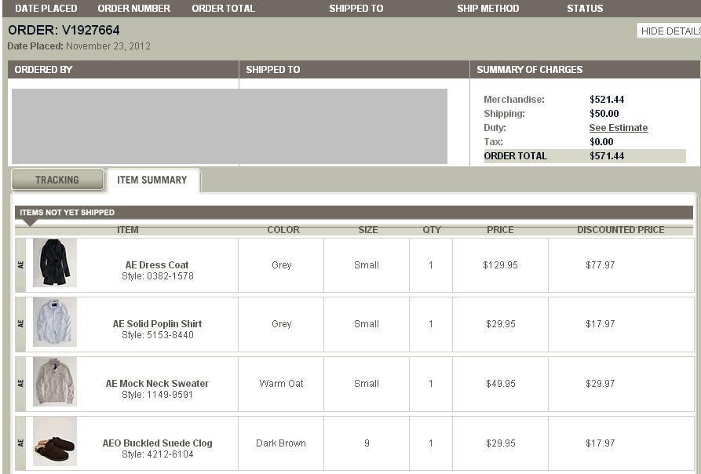The width and height of the screenshot is (701, 474).
Task: Click the Order Total header at top
Action: tap(223, 9)
